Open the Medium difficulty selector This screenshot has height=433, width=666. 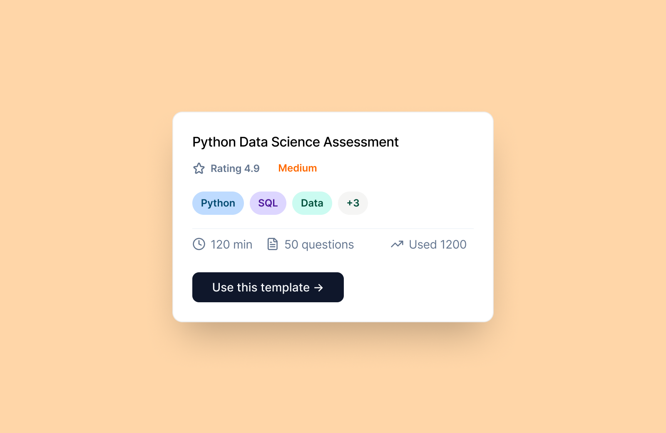pyautogui.click(x=297, y=168)
